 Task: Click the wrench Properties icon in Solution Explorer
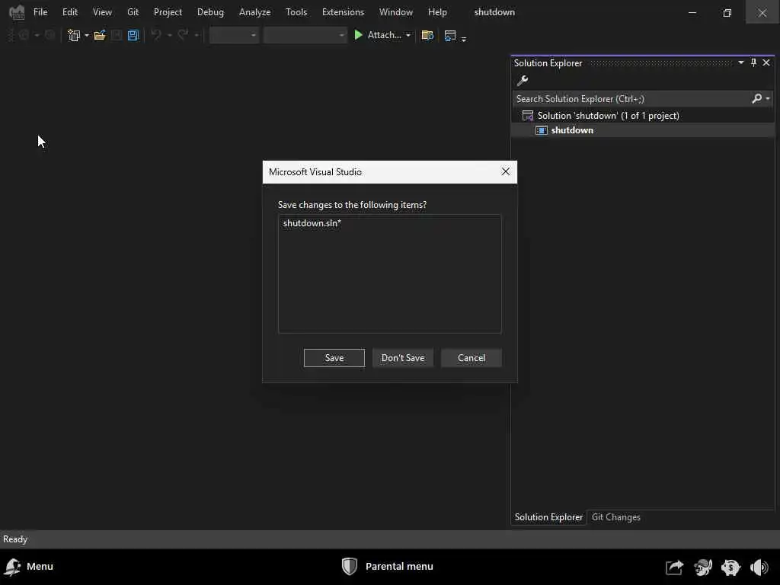[523, 80]
